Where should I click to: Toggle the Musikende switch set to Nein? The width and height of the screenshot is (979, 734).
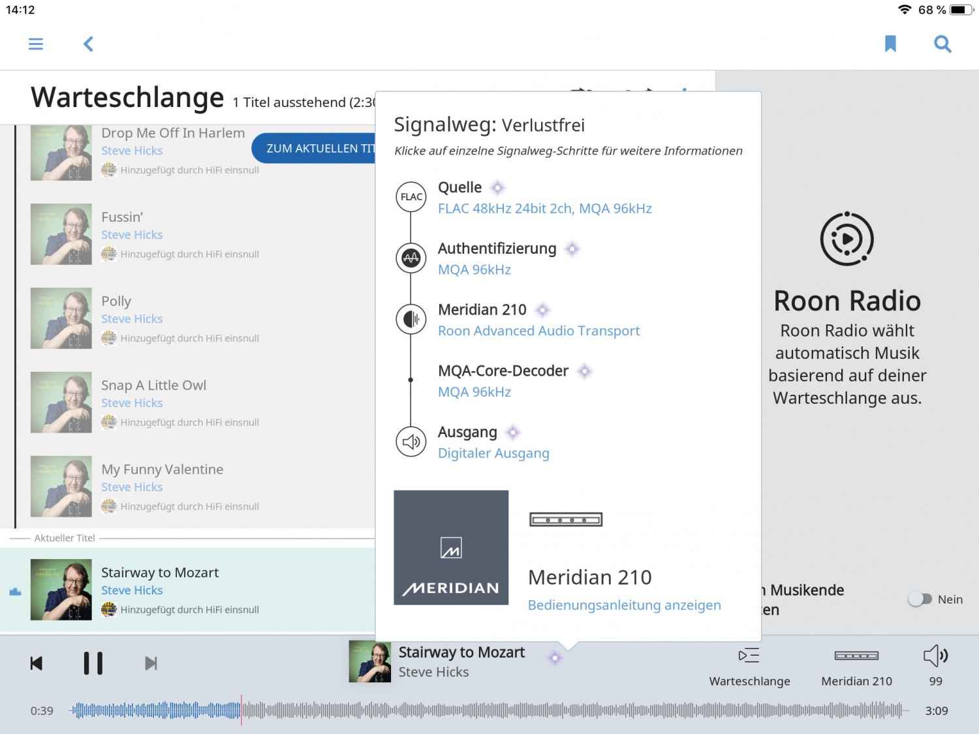point(920,599)
